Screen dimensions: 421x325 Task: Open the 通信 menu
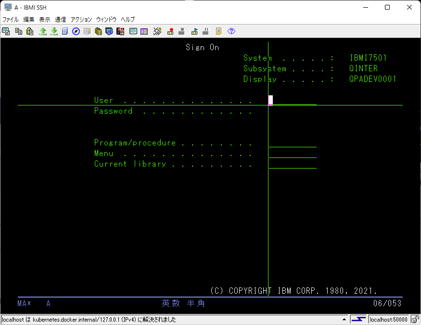pyautogui.click(x=61, y=19)
